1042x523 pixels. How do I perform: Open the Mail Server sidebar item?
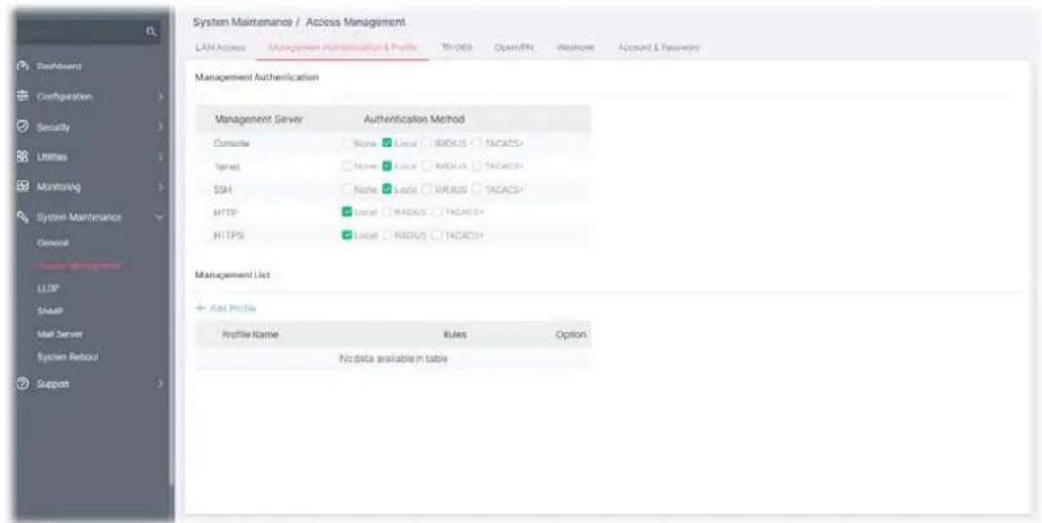coord(60,334)
